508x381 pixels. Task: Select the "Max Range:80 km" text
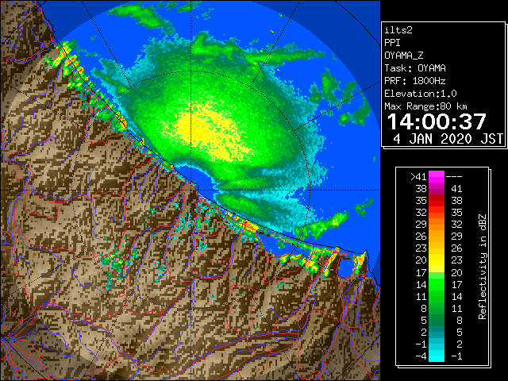pyautogui.click(x=425, y=106)
